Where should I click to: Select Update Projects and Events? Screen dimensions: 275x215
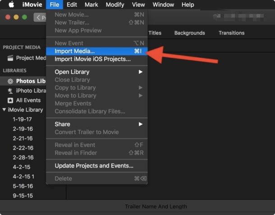point(94,165)
